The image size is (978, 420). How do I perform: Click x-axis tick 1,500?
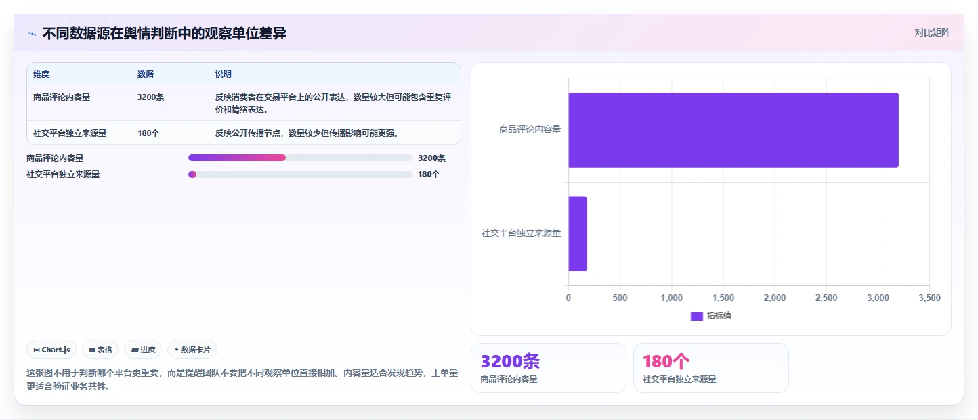(x=723, y=298)
